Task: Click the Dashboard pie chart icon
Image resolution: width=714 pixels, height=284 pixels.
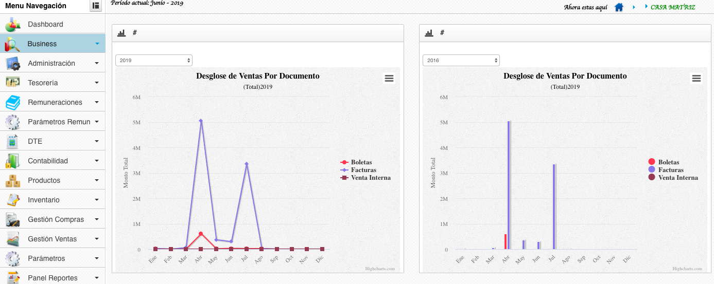Action: tap(12, 24)
